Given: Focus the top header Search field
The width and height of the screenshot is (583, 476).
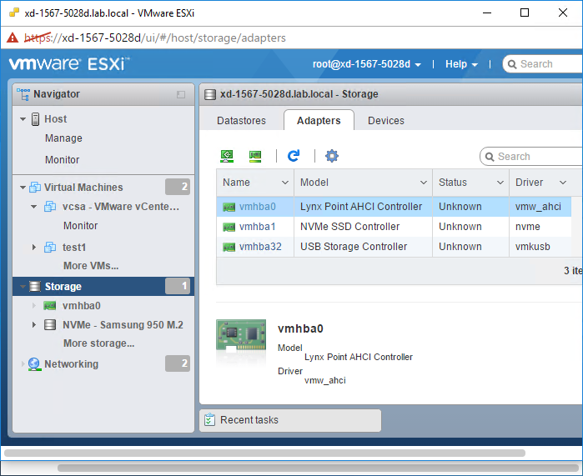Looking at the screenshot, I should coord(543,64).
